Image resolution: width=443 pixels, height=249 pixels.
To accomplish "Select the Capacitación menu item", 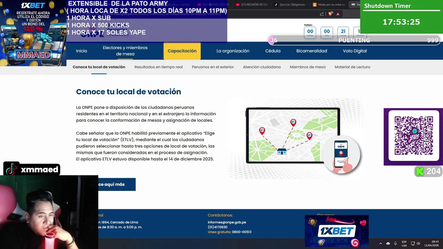I will point(182,51).
